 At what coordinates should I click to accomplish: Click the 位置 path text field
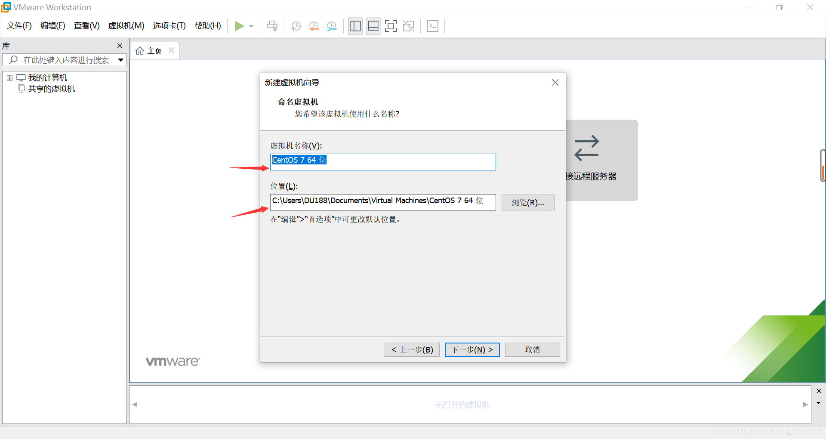[383, 202]
